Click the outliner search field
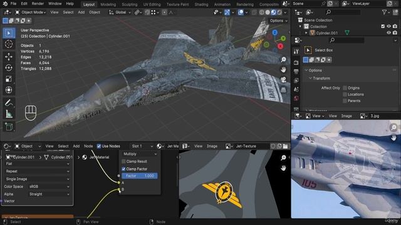401x225 pixels. coord(343,12)
